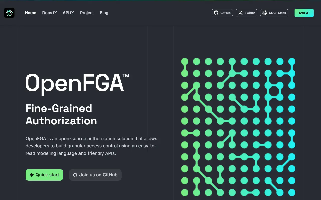Click the external-link icon next to Docs
This screenshot has width=321, height=200.
point(55,13)
